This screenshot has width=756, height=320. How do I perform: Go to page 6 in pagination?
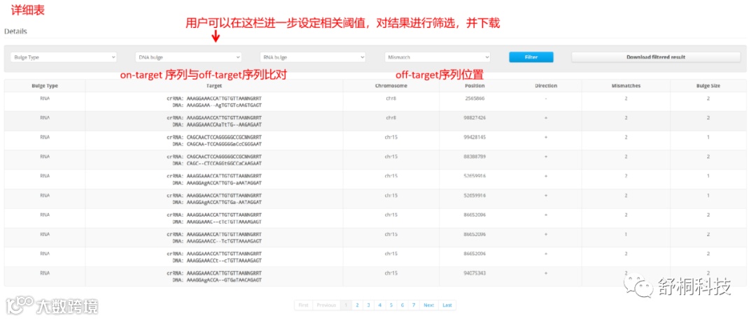tap(402, 305)
